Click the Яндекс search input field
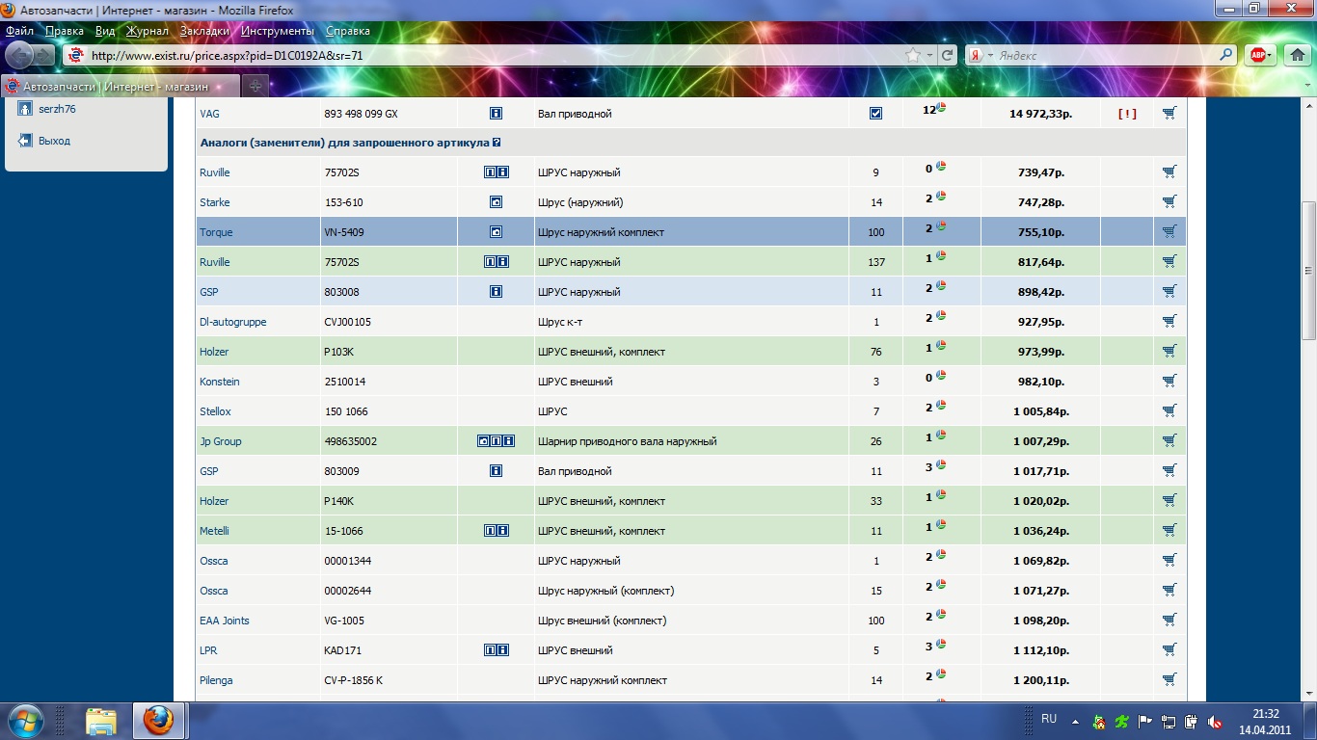Image resolution: width=1317 pixels, height=740 pixels. [x=1106, y=56]
